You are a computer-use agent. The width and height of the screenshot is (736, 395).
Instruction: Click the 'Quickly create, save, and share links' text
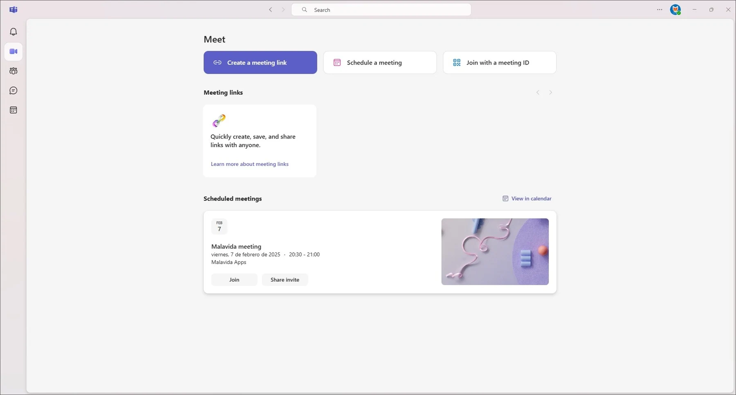click(253, 141)
